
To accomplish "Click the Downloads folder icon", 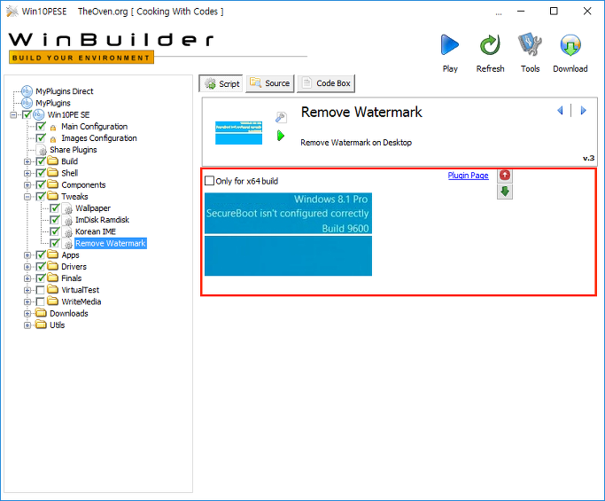I will pos(41,313).
